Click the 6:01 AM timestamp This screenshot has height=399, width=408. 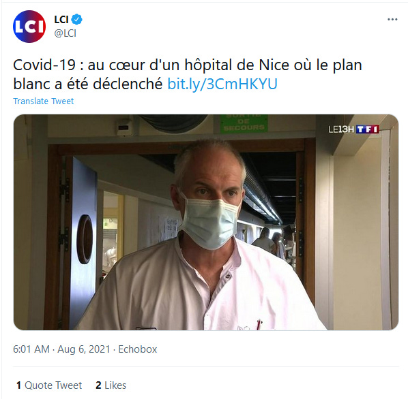point(31,349)
